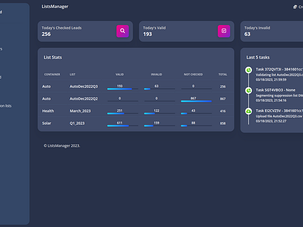This screenshot has width=303, height=227.
Task: Click total value 858 in Q1_2023 row
Action: [x=223, y=124]
